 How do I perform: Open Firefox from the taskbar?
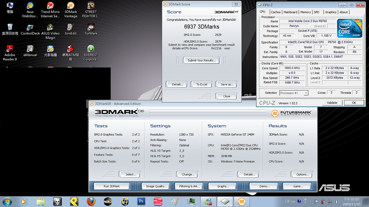point(91,202)
